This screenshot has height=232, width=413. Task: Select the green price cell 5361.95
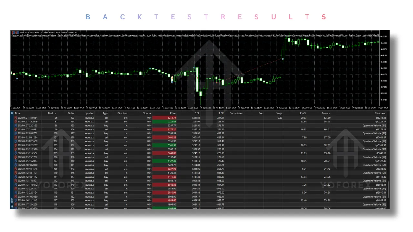165,145
